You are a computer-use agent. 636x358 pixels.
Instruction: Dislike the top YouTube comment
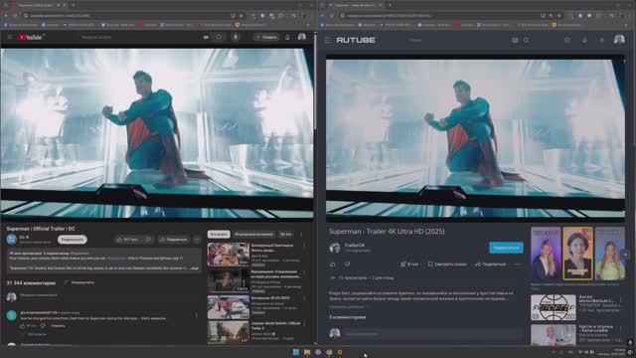click(x=43, y=325)
